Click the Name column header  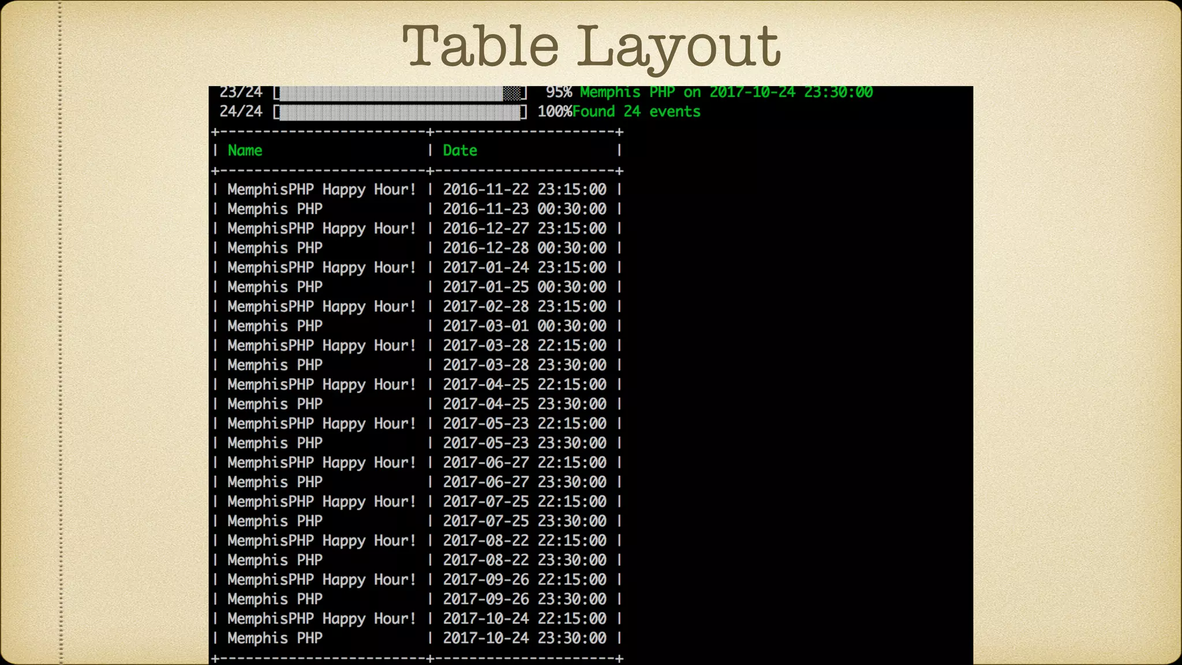point(245,151)
